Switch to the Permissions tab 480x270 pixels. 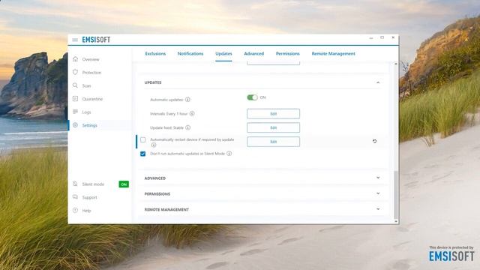click(288, 53)
